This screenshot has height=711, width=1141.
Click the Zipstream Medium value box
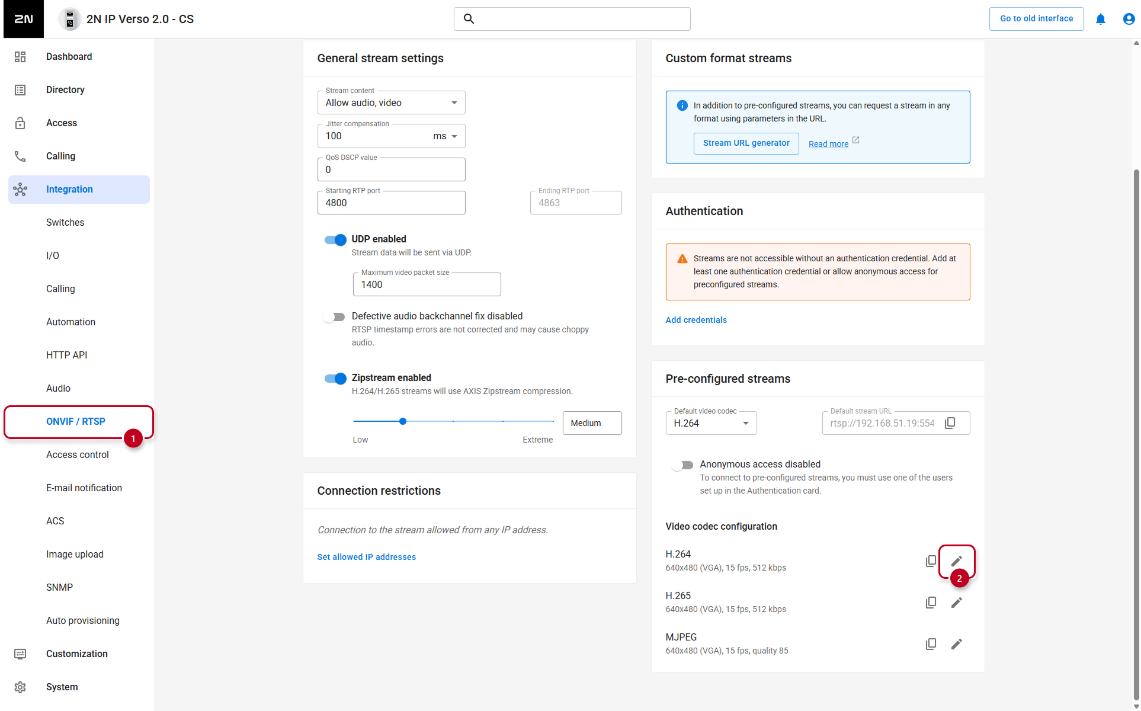(592, 423)
